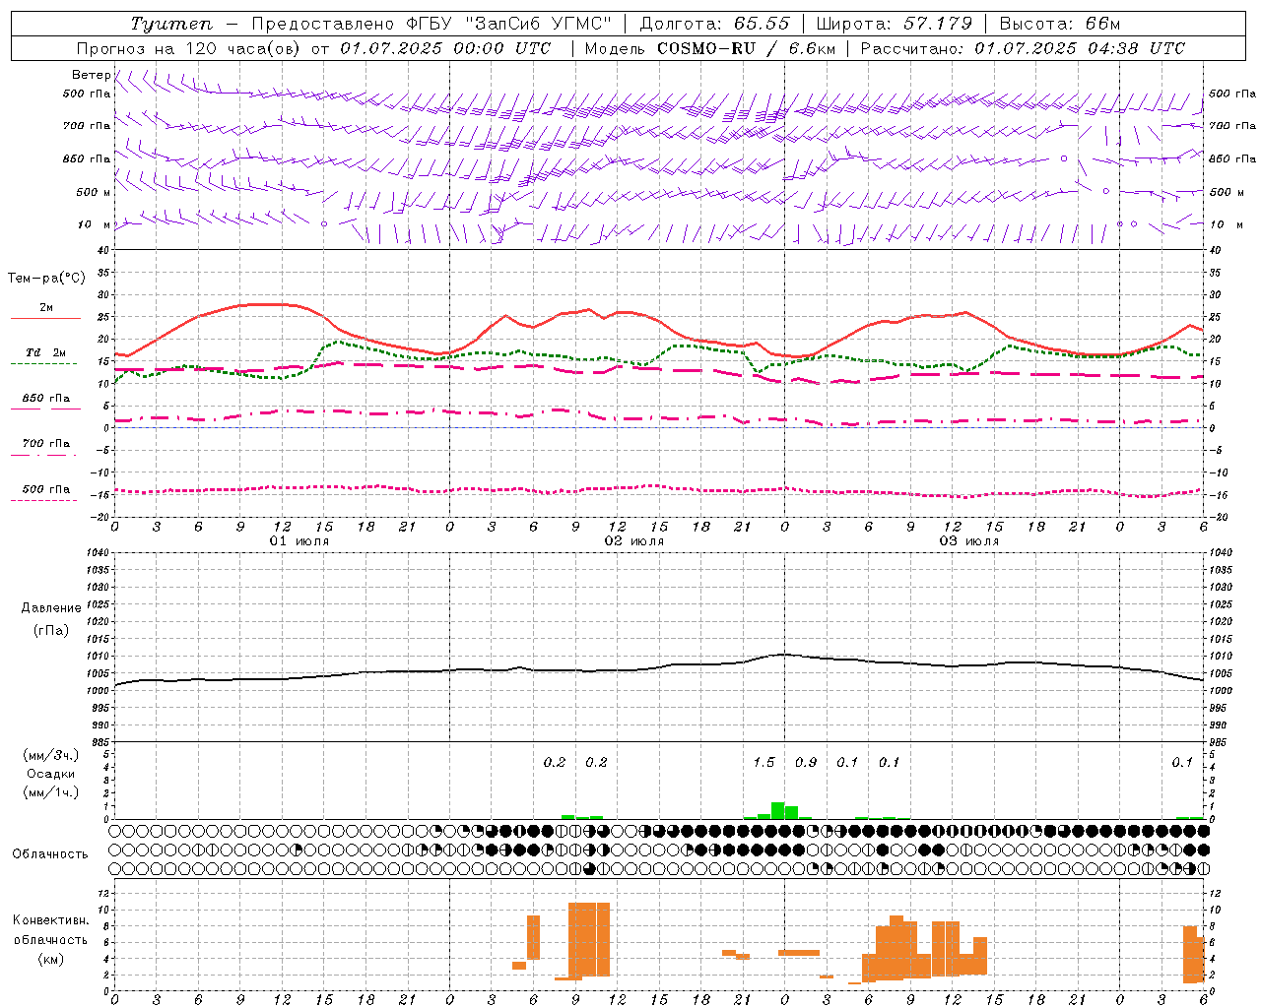Click the '500 гПа' temperature legend entry
Viewport: 1261px width, 1008px height.
pyautogui.click(x=45, y=490)
